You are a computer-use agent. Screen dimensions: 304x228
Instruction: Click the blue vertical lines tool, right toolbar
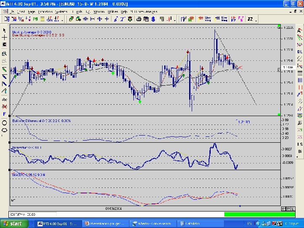[300, 80]
